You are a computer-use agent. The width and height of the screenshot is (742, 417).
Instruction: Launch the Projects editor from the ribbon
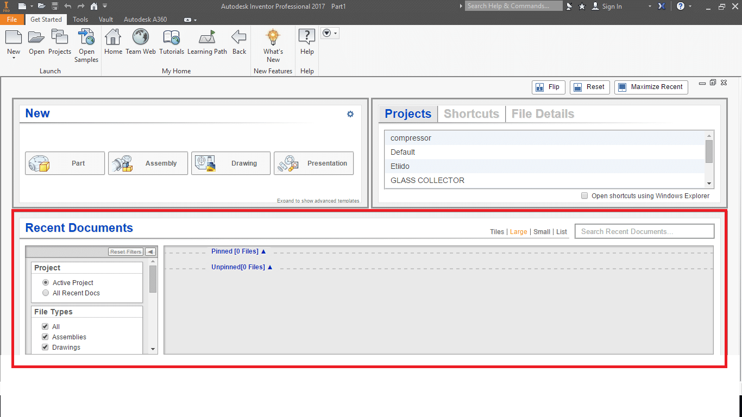[60, 42]
